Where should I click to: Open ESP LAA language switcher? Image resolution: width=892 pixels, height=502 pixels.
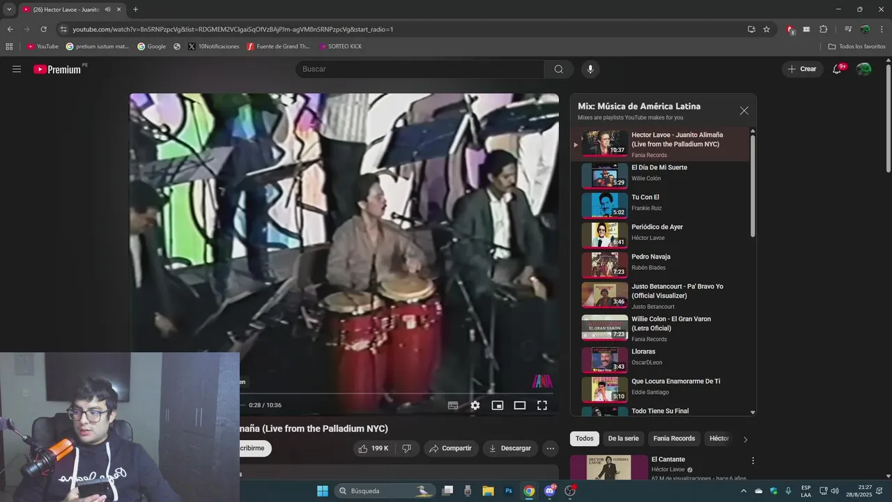[x=806, y=491]
